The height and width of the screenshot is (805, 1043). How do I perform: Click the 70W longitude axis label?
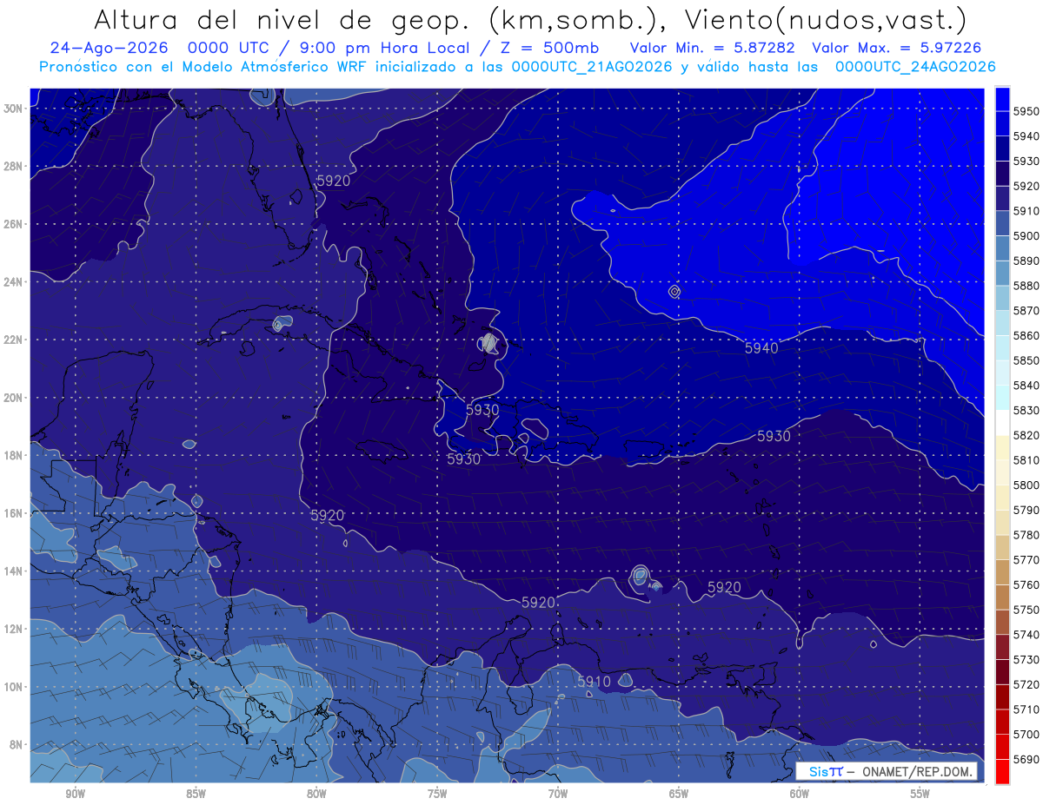(558, 794)
